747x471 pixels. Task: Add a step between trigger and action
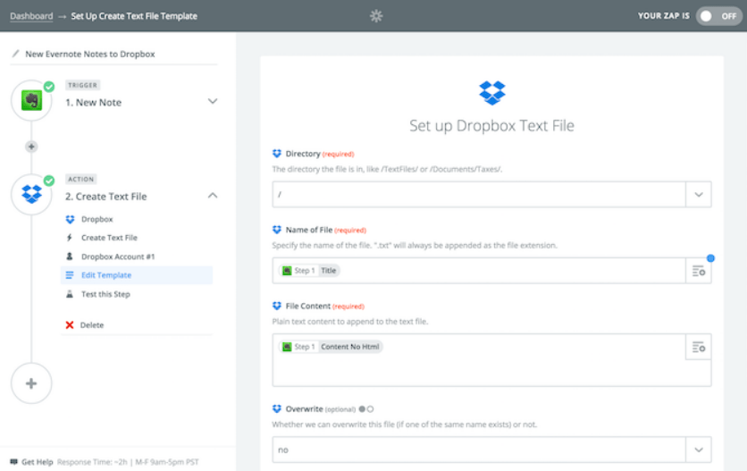31,147
